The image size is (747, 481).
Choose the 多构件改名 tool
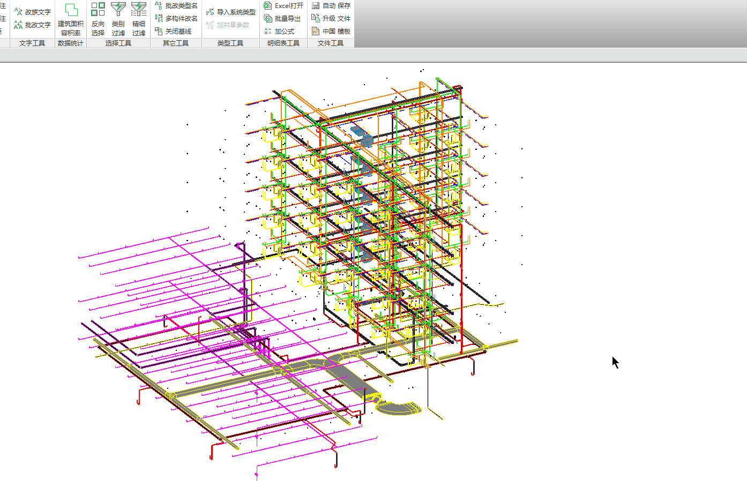tap(176, 18)
